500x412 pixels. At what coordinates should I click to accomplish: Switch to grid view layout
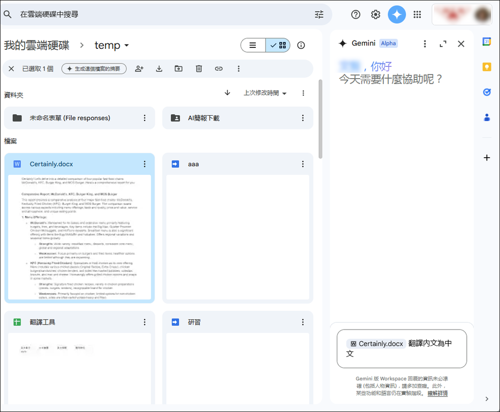coord(278,45)
